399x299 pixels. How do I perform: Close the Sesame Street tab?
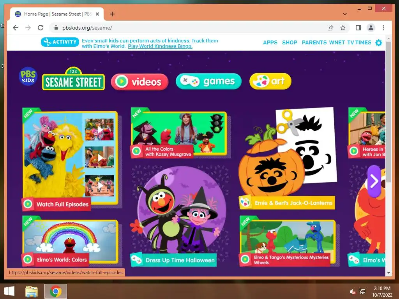tap(97, 14)
